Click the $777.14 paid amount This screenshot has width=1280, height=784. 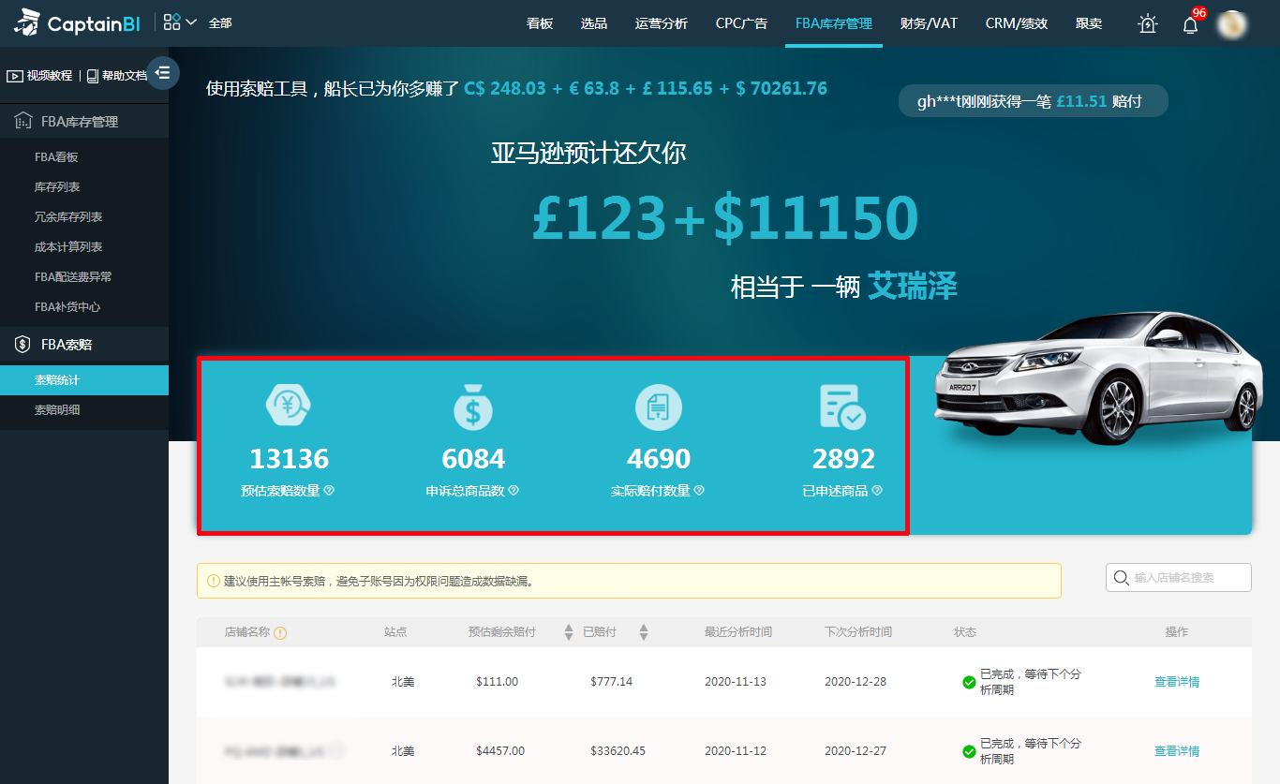611,682
